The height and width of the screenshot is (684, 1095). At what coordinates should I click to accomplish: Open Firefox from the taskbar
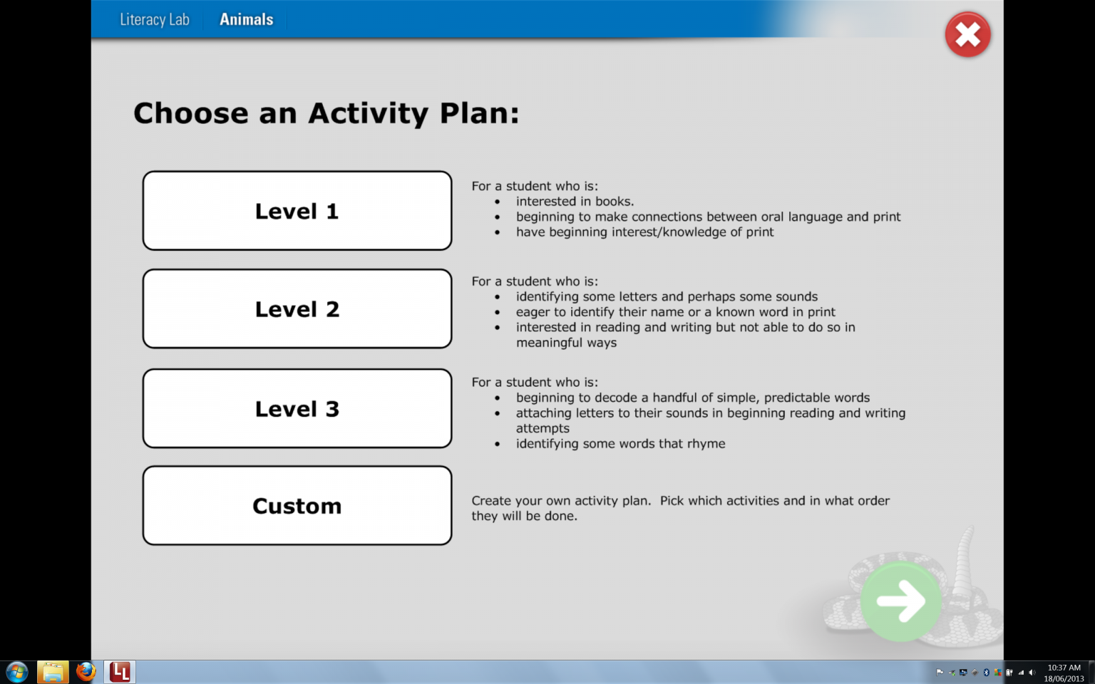click(85, 671)
